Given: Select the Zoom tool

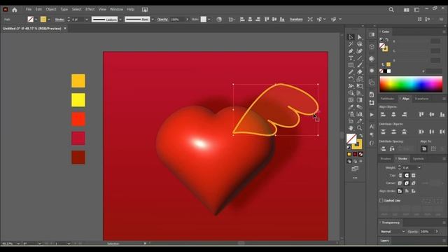Looking at the screenshot, I should click(x=360, y=128).
